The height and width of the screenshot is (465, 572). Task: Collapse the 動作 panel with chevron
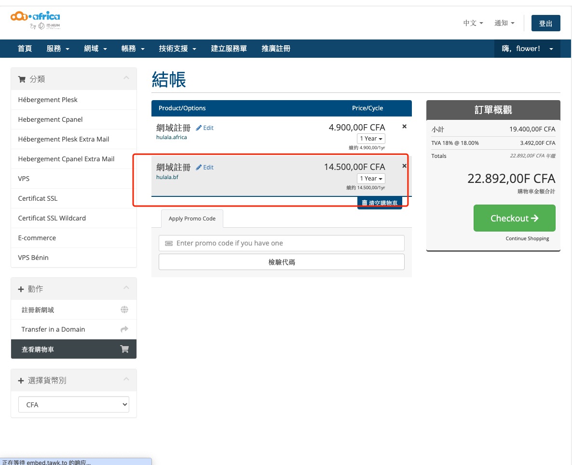[x=126, y=287]
